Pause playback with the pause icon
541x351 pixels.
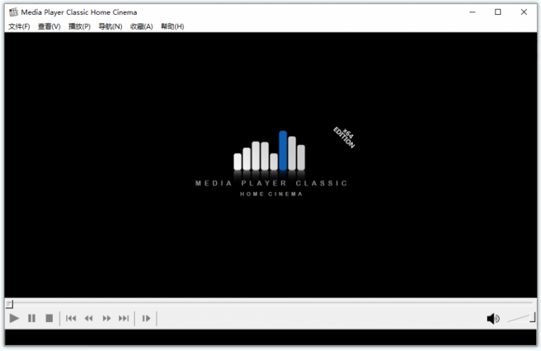coord(32,319)
